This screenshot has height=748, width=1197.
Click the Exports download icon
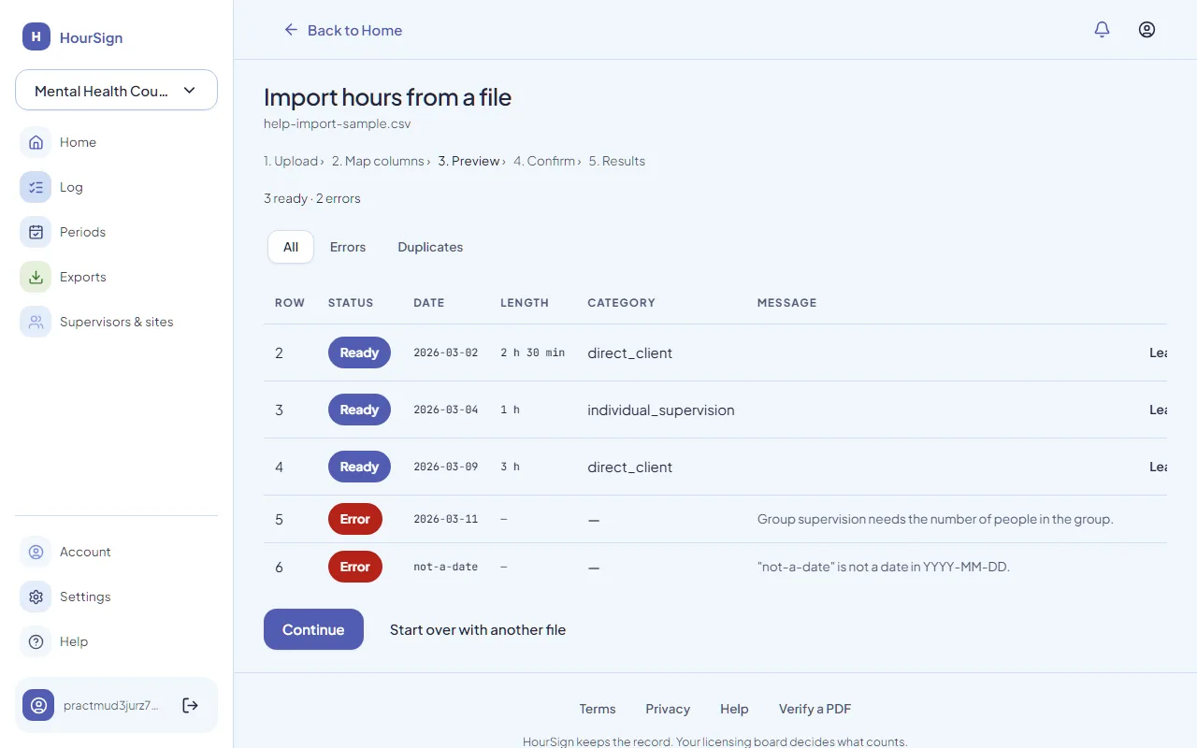[36, 277]
